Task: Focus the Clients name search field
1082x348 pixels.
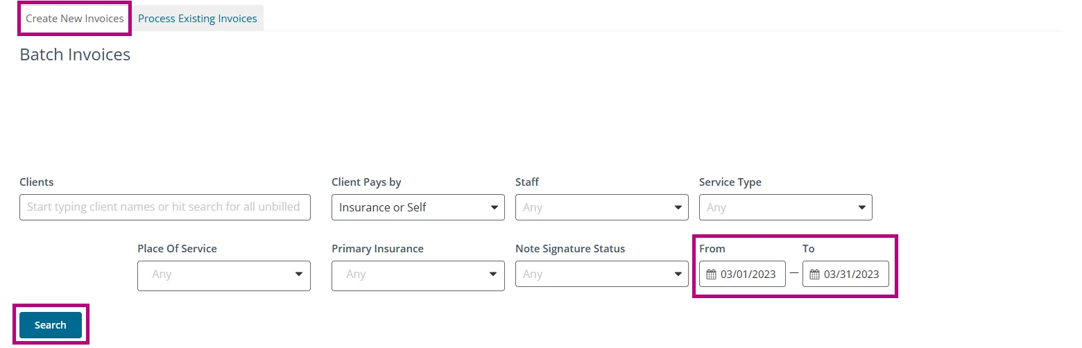Action: 164,207
